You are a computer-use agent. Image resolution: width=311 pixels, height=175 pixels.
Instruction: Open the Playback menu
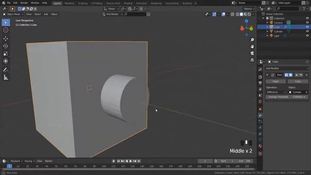coord(17,161)
